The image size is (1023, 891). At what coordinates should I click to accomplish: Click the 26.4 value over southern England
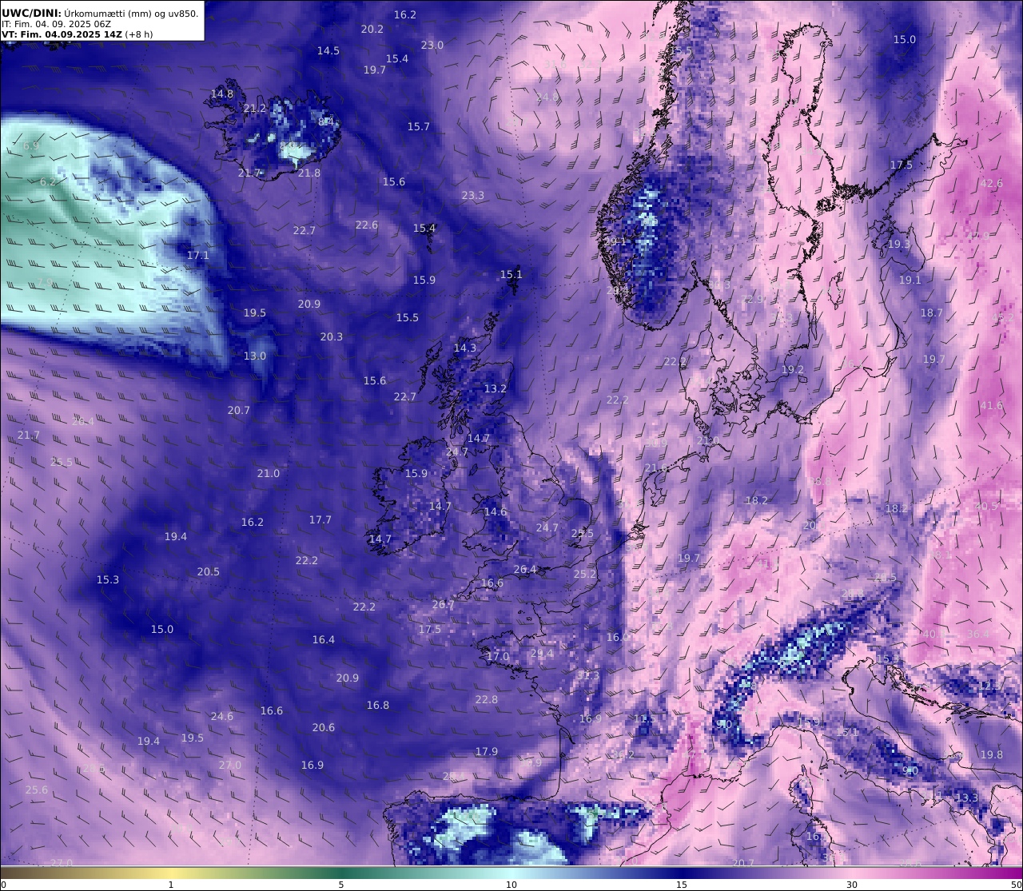pyautogui.click(x=525, y=569)
